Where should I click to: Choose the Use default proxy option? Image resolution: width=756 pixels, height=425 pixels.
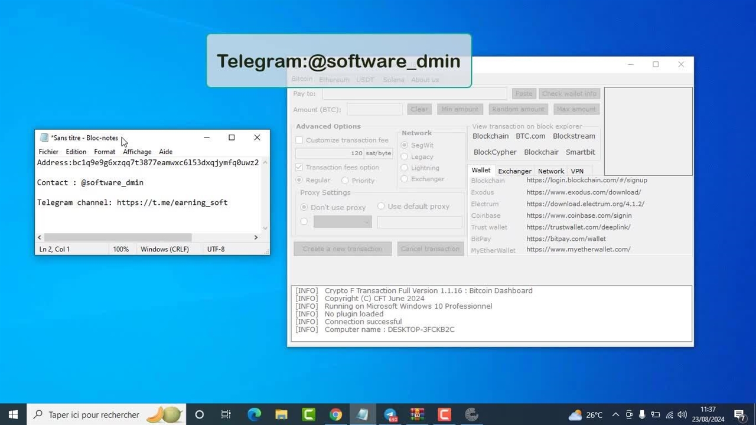click(381, 206)
